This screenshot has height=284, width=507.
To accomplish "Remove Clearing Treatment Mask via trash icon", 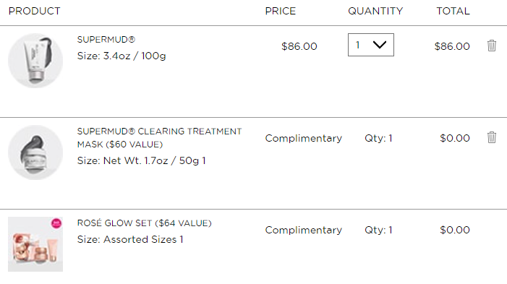I will (x=492, y=137).
